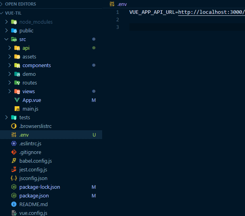This screenshot has width=245, height=216.
Task: Open .eslintrc.js file name
Action: coord(30,144)
